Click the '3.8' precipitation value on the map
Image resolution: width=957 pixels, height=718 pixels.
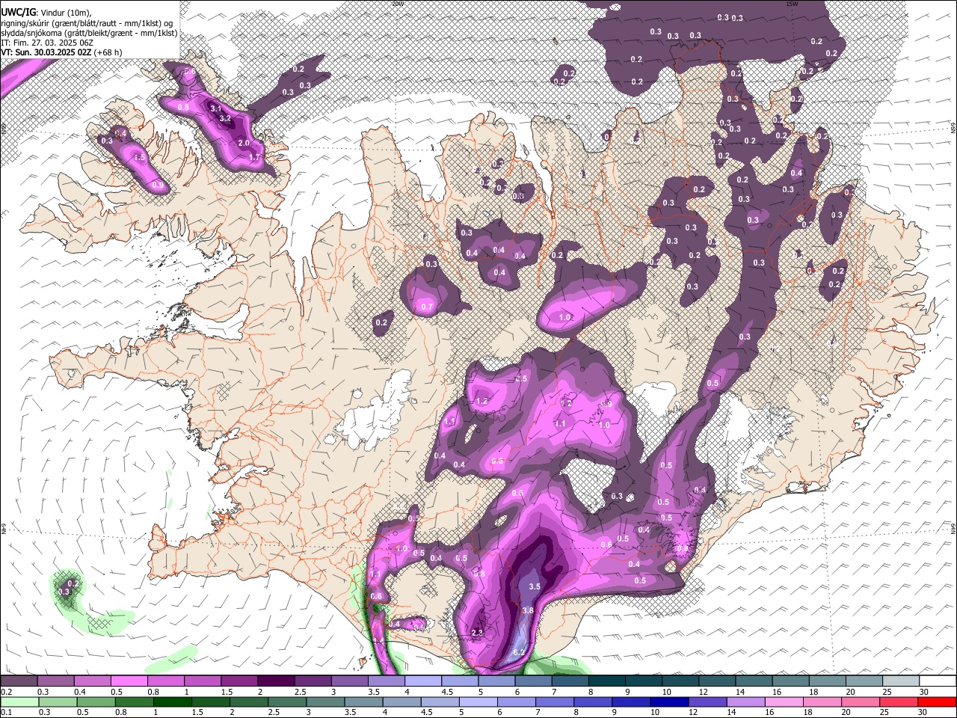click(528, 610)
